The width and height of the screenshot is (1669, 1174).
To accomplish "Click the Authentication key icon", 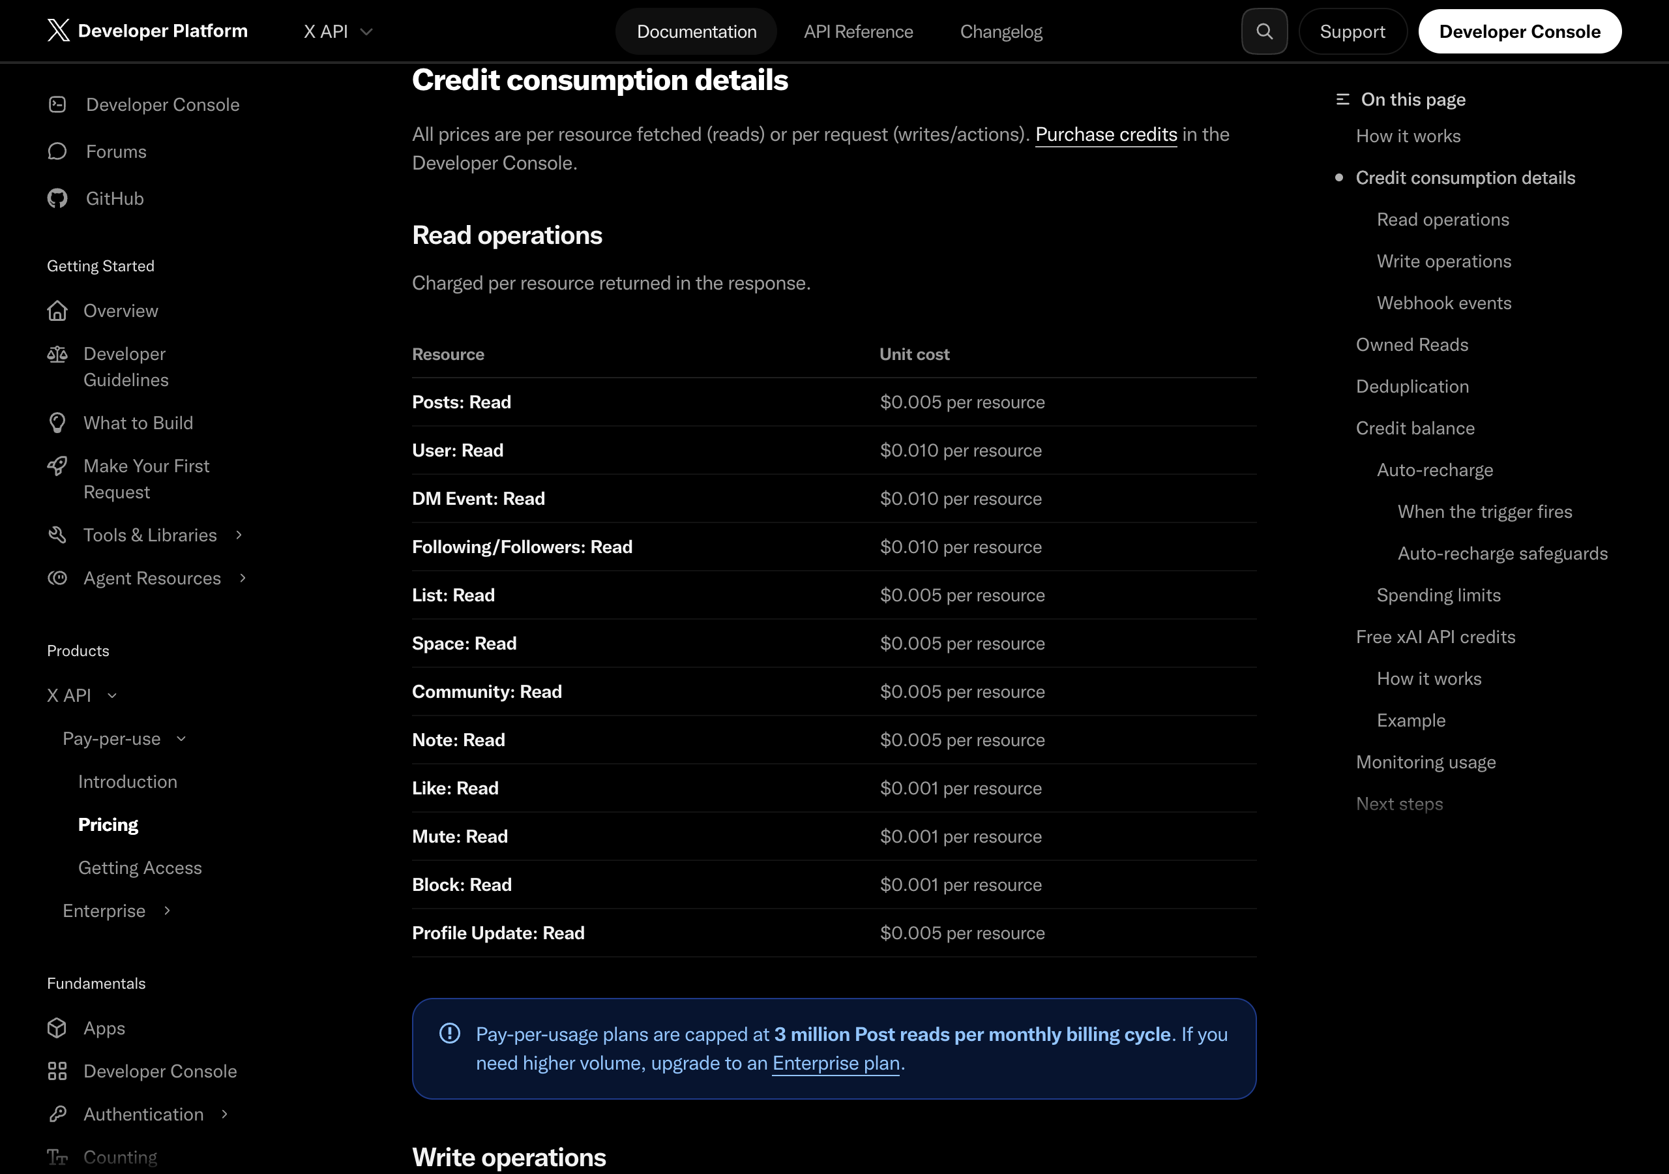I will 57,1113.
